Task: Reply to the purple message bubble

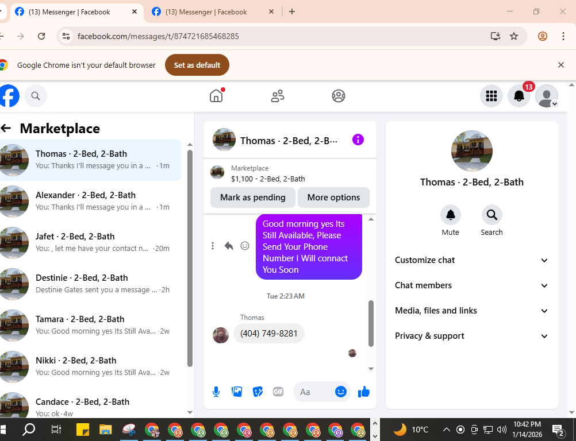Action: coord(228,246)
